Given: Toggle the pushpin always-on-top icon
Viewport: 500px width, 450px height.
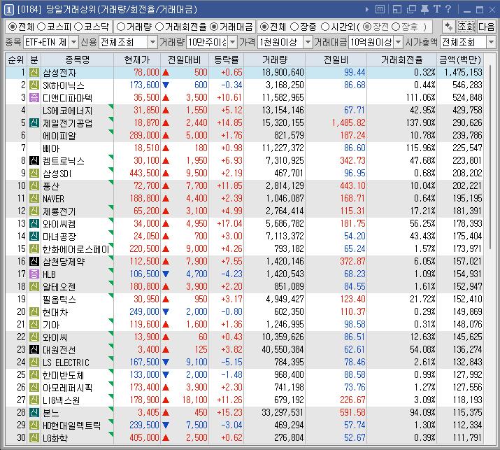Looking at the screenshot, I should [x=424, y=10].
